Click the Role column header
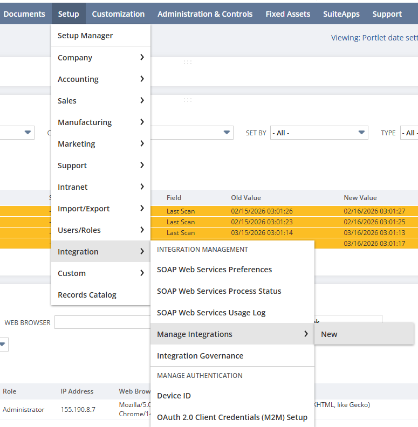Viewport: 418px width, 427px height. 10,391
